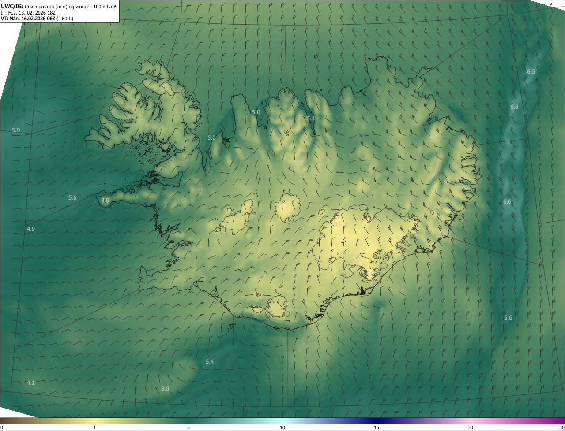Click the 6.5 value label on the map
Viewport: 565px width, 431px height.
point(531,71)
